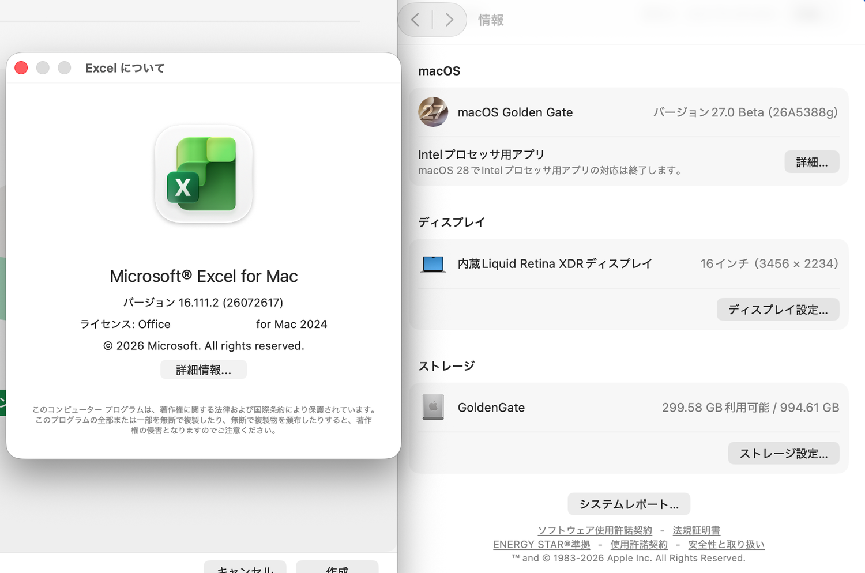Click the Excel app icon in About dialog

204,174
